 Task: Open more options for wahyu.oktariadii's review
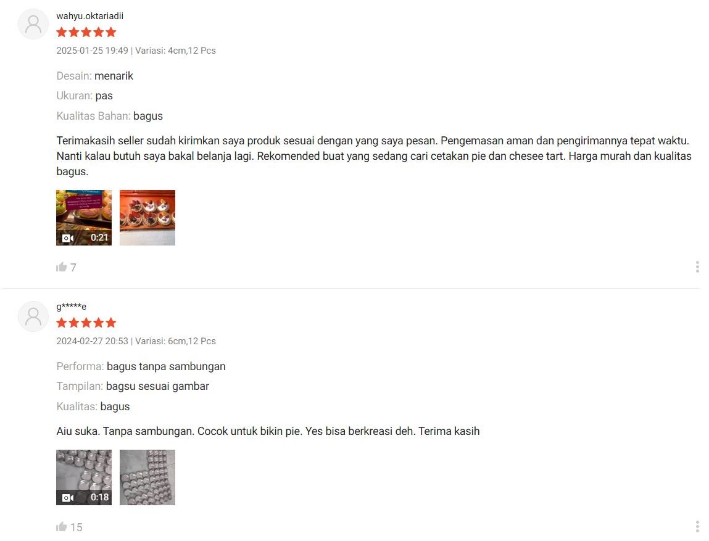697,266
